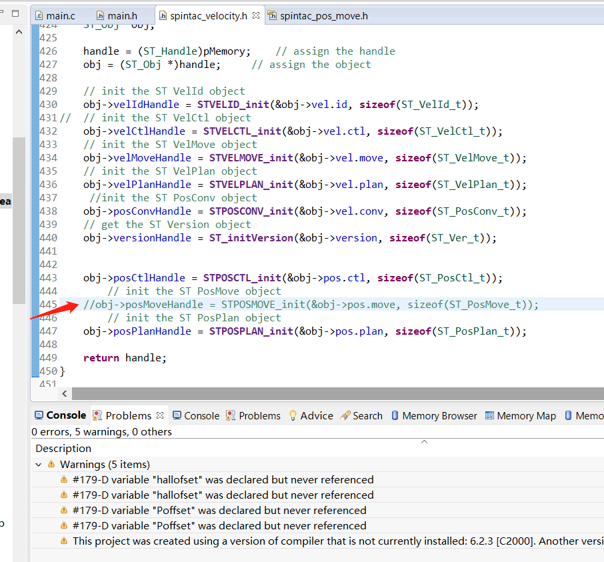The height and width of the screenshot is (562, 604).
Task: Click the first Console tab monitor icon
Action: coord(39,415)
